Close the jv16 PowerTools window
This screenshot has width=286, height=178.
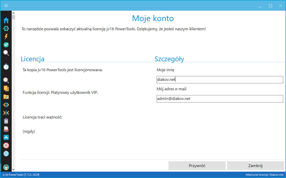click(280, 6)
